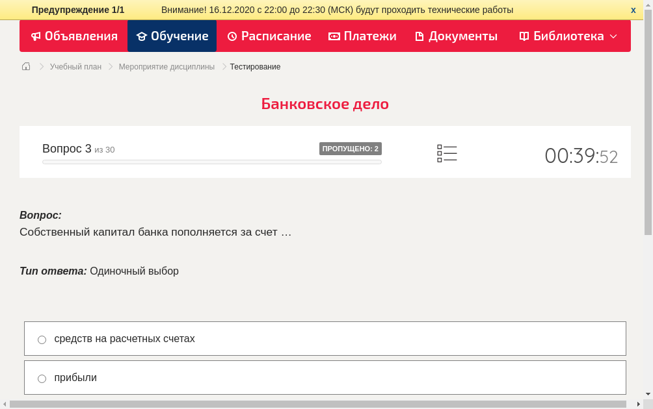Screen dimensions: 653x409
Task: Dismiss the maintenance warning banner
Action: click(633, 10)
